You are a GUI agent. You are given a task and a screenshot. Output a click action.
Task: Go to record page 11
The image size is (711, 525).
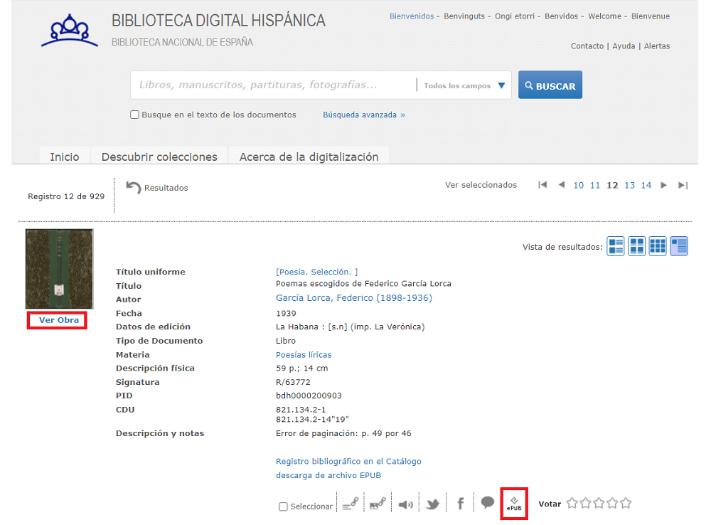[x=595, y=185]
